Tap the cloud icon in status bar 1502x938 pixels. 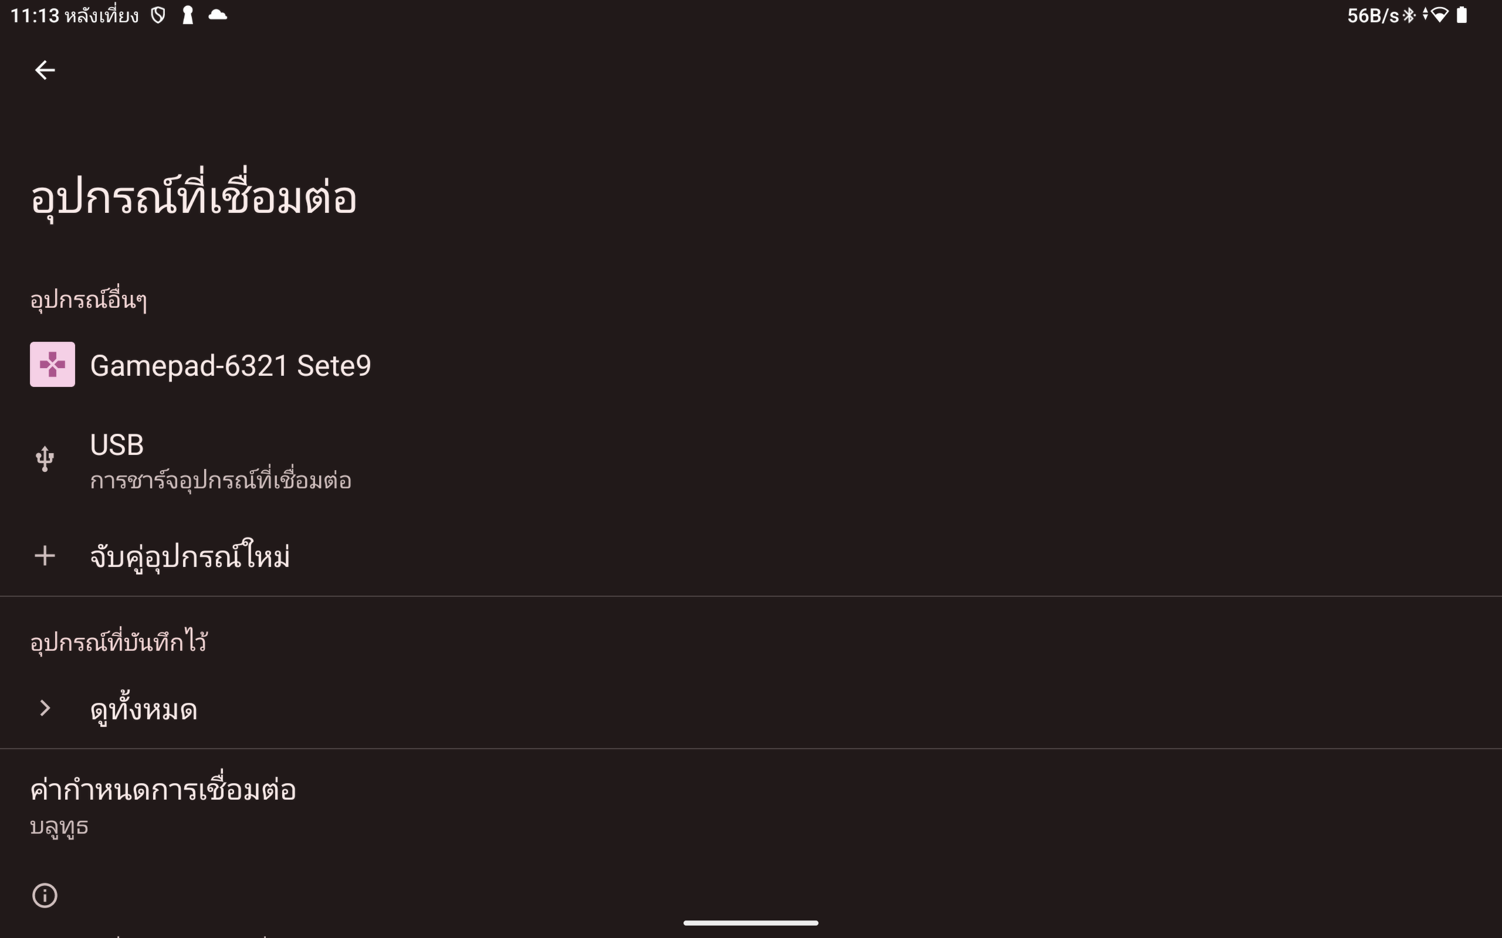coord(218,15)
